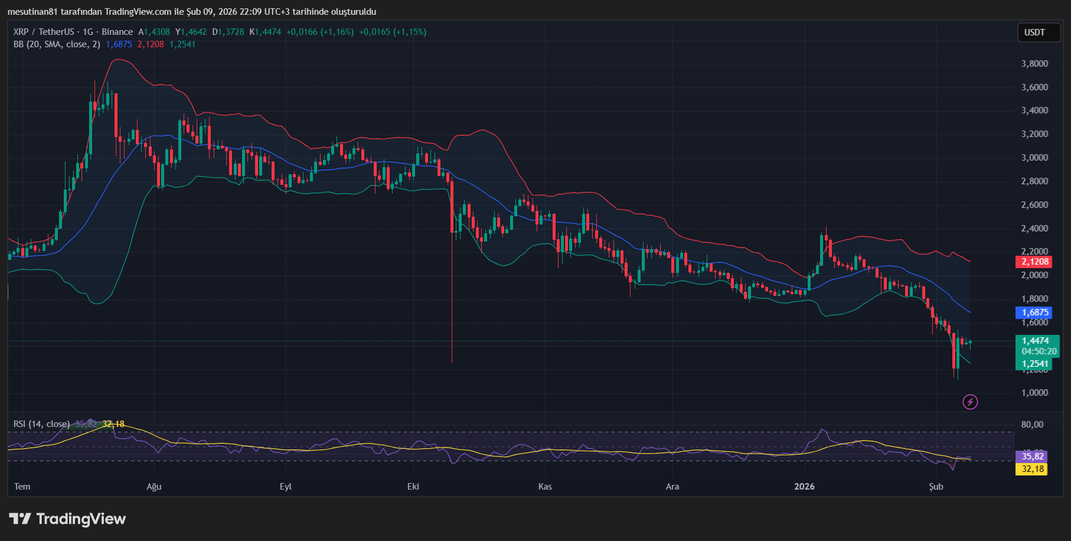Click the green lower band label 1,2541
The width and height of the screenshot is (1071, 541).
click(1034, 364)
